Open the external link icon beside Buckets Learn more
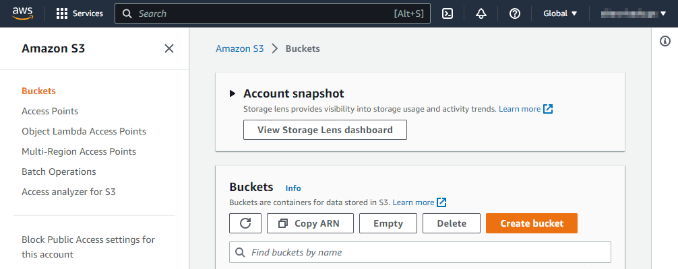This screenshot has width=678, height=269. point(441,202)
